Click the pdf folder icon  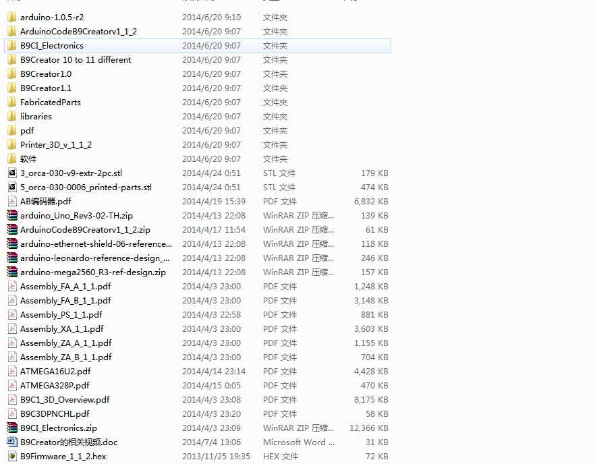11,131
